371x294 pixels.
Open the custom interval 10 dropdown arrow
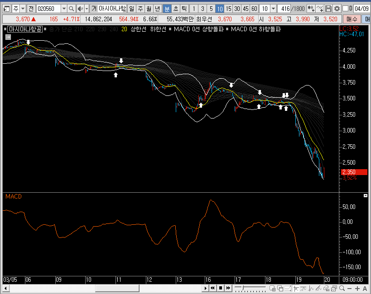pos(273,9)
